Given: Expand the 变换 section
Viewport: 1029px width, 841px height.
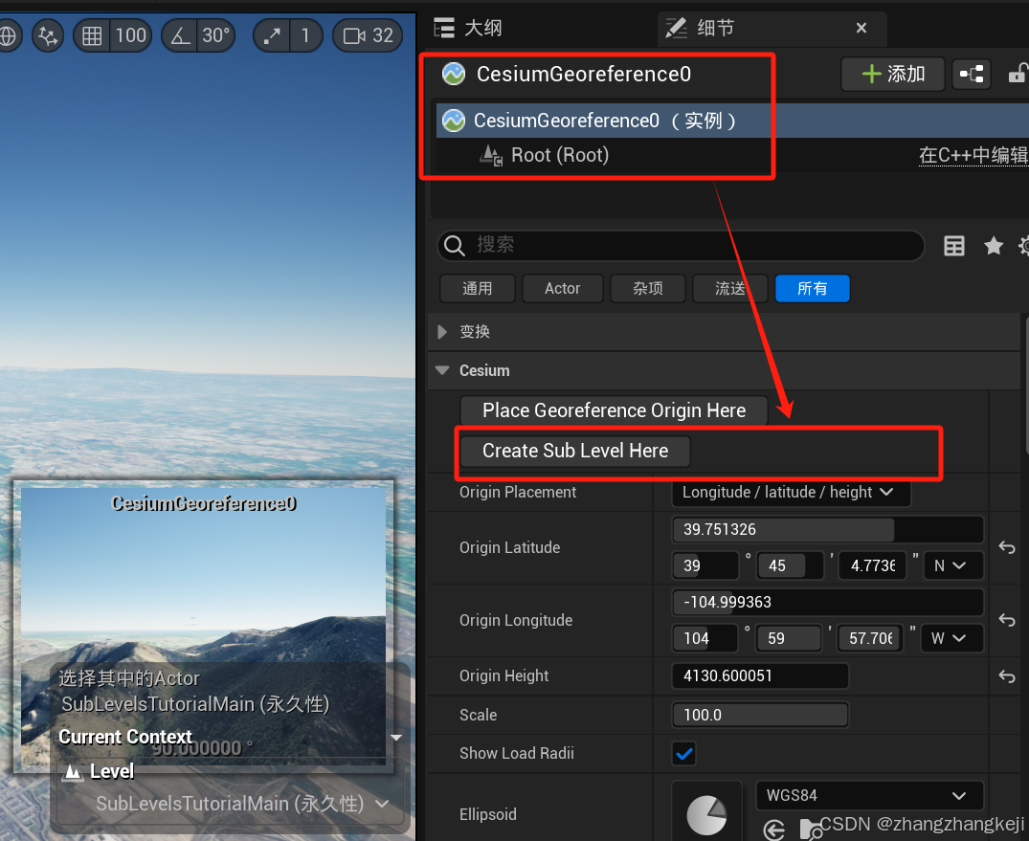Looking at the screenshot, I should coord(442,332).
